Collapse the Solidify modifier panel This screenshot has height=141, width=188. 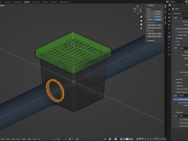click(x=174, y=48)
